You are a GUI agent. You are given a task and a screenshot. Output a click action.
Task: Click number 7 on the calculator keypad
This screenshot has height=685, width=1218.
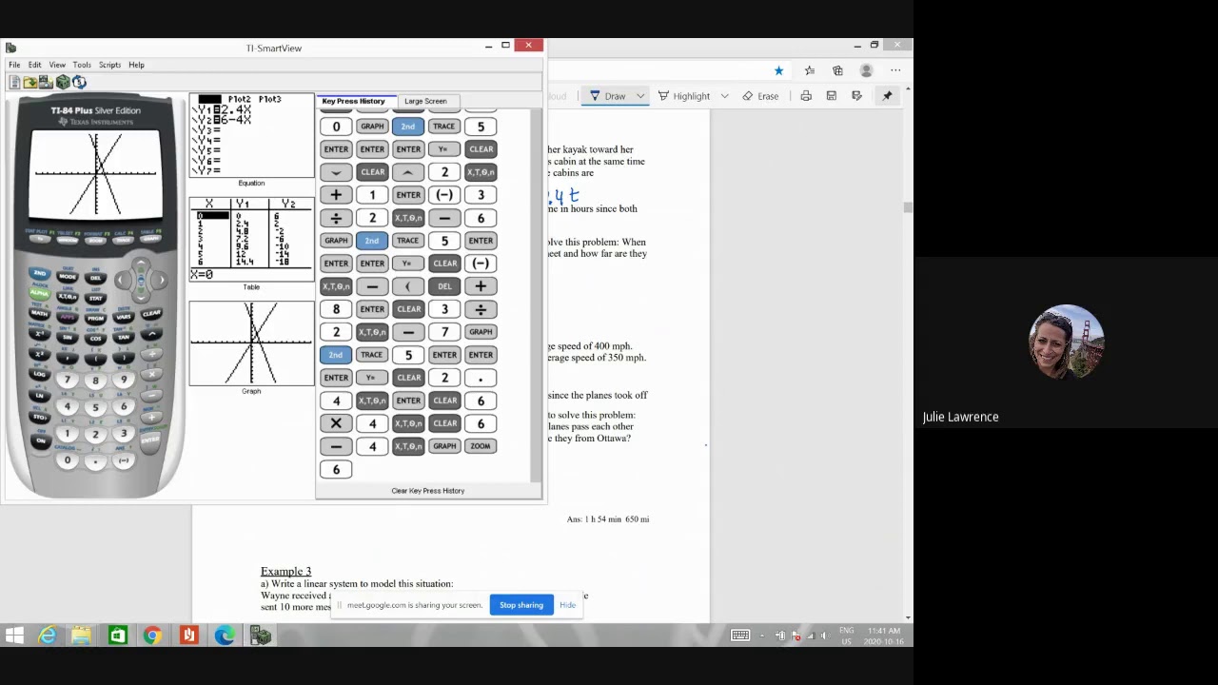68,380
